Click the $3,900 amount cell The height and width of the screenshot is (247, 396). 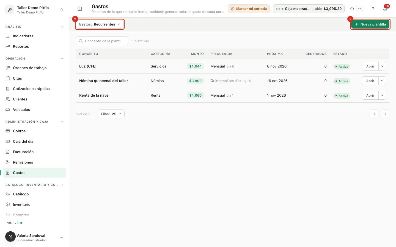pos(195,81)
